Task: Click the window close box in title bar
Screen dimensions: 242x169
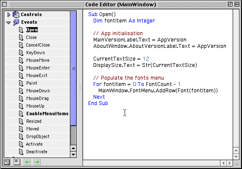Action: 5,4
